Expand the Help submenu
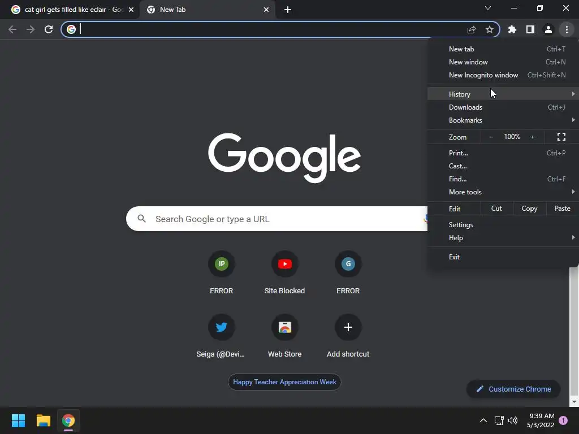The width and height of the screenshot is (579, 434). click(503, 238)
